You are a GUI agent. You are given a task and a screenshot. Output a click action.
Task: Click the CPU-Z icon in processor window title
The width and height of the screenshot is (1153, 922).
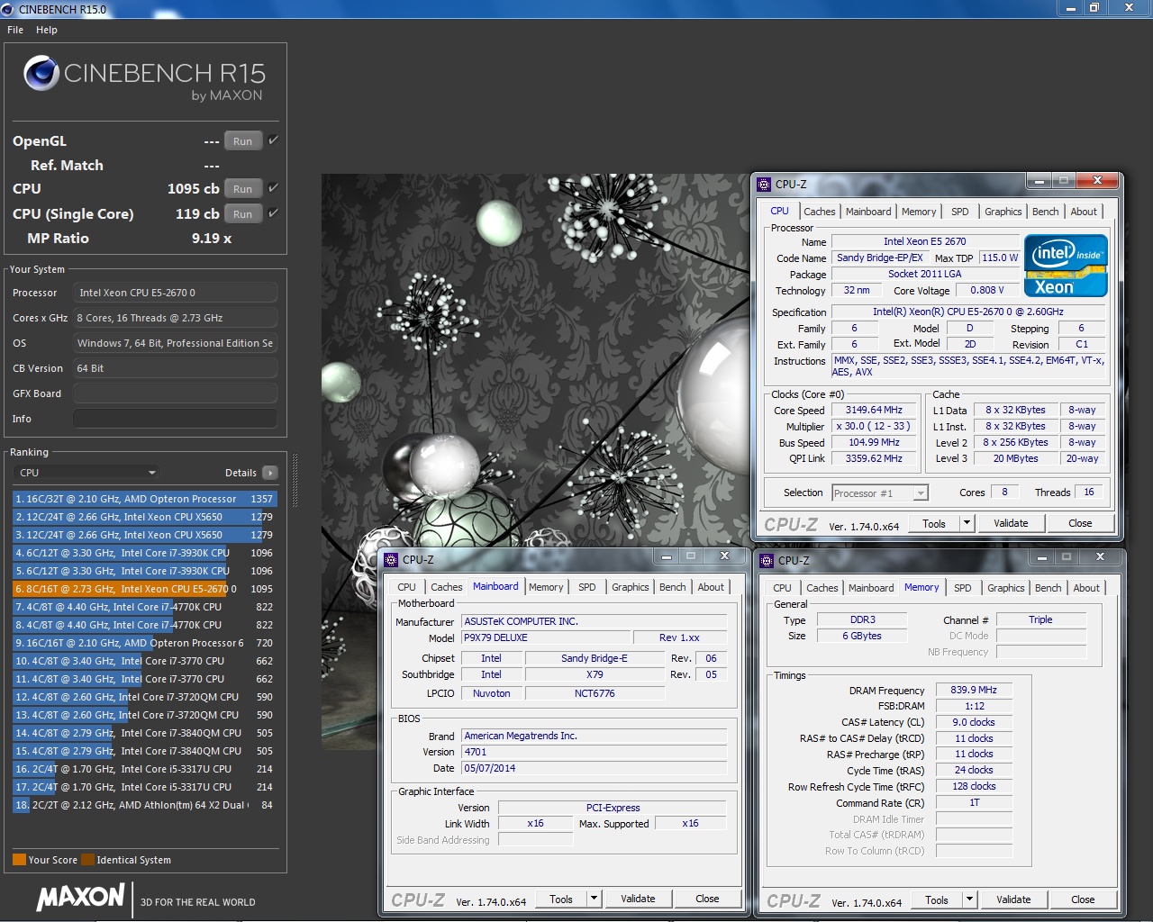764,184
